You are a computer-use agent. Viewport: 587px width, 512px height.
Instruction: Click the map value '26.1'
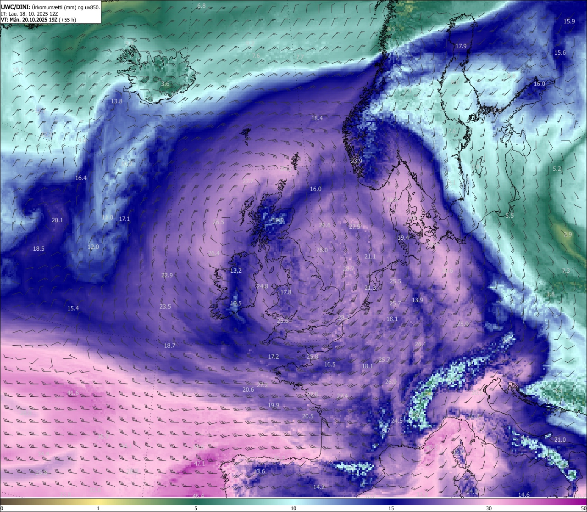[x=421, y=344]
